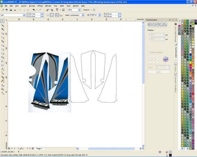Select the Pick tool in toolbox
197x157 pixels.
[x=2, y=21]
